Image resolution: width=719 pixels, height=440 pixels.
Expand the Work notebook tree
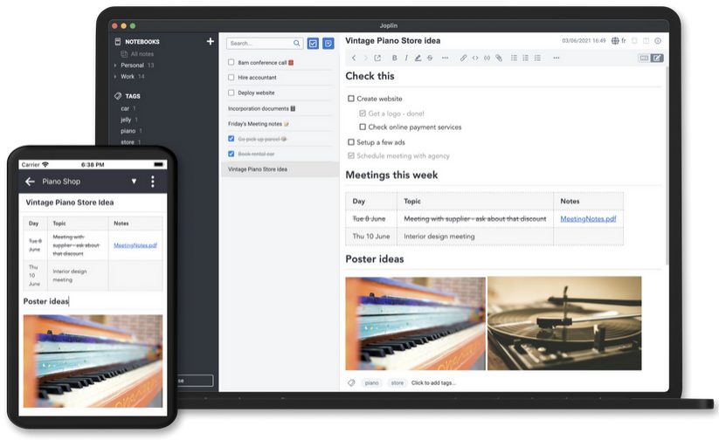115,77
